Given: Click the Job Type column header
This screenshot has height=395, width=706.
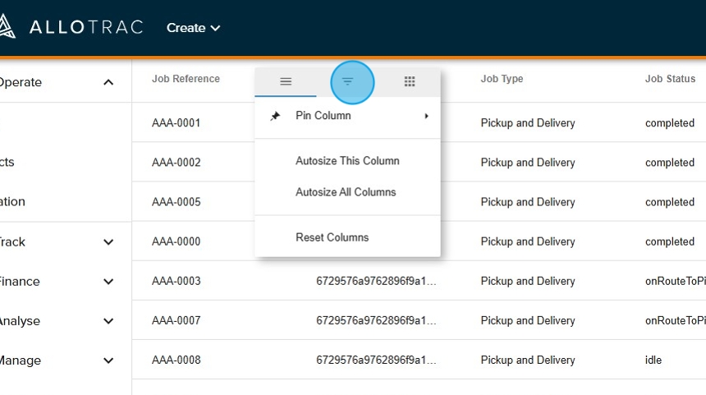Looking at the screenshot, I should tap(502, 79).
